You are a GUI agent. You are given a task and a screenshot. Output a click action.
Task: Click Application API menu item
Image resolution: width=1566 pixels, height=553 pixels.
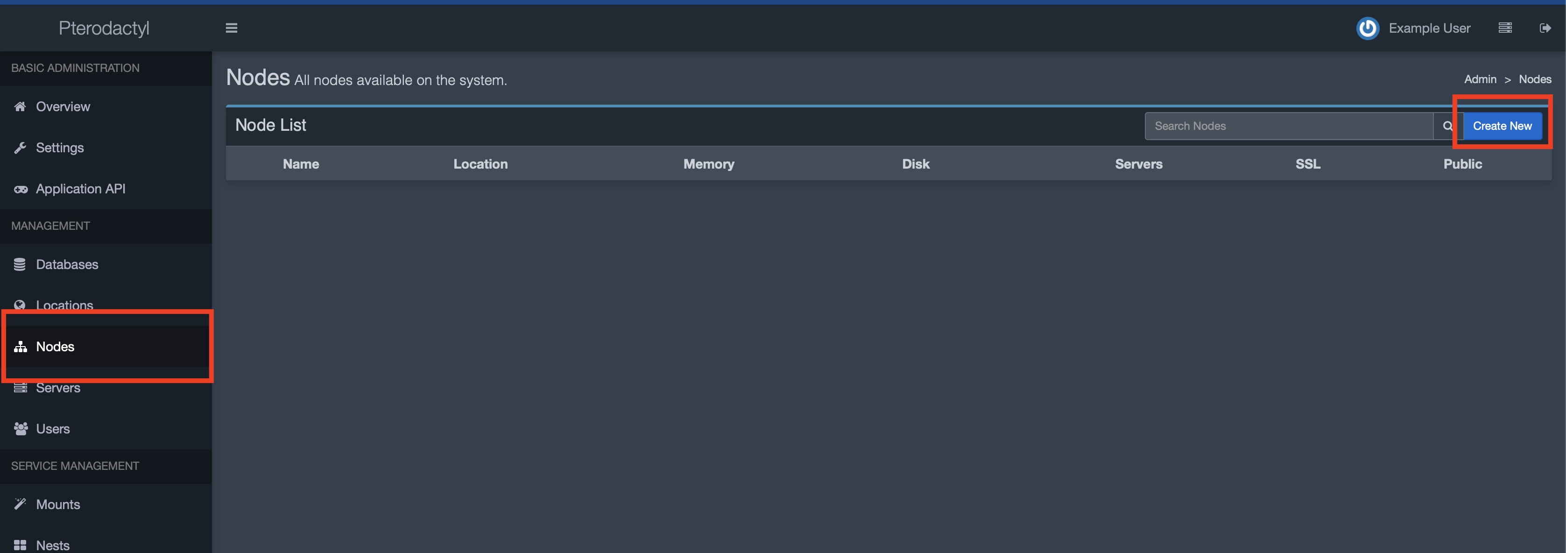pos(80,188)
